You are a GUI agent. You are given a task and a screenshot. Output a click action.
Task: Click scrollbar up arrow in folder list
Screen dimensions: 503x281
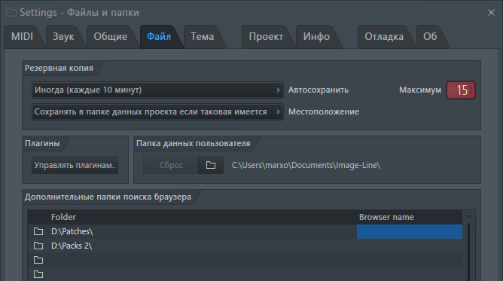[x=468, y=217]
